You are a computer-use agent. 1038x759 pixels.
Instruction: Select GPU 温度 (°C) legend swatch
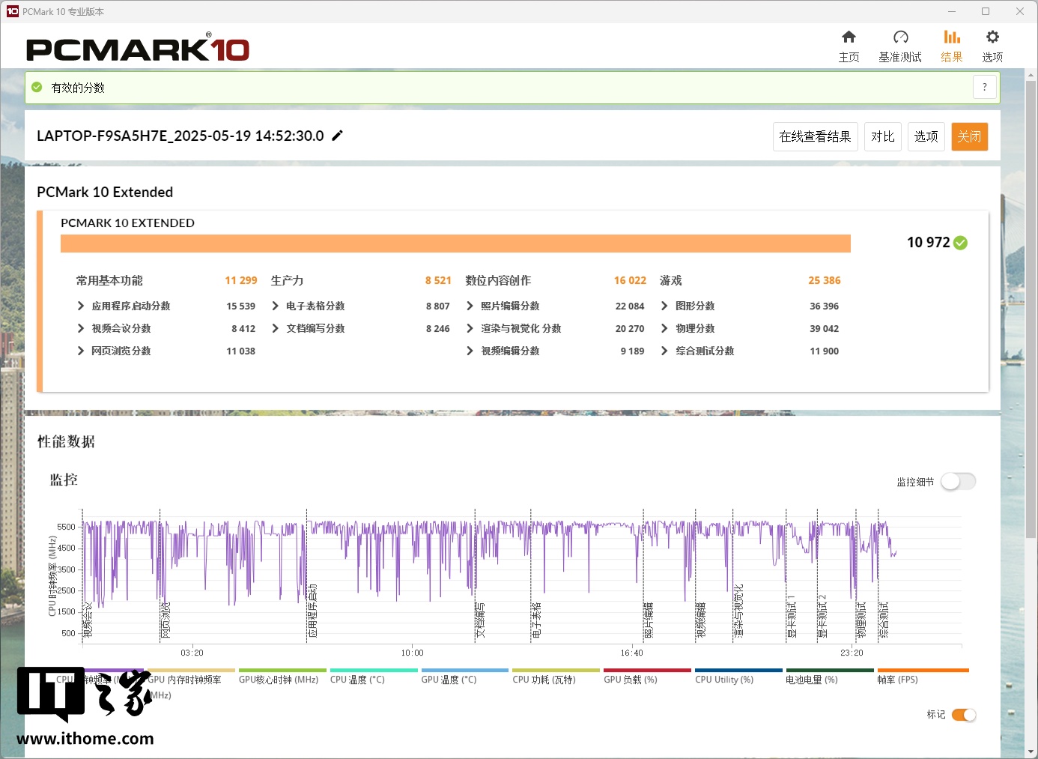coord(465,671)
